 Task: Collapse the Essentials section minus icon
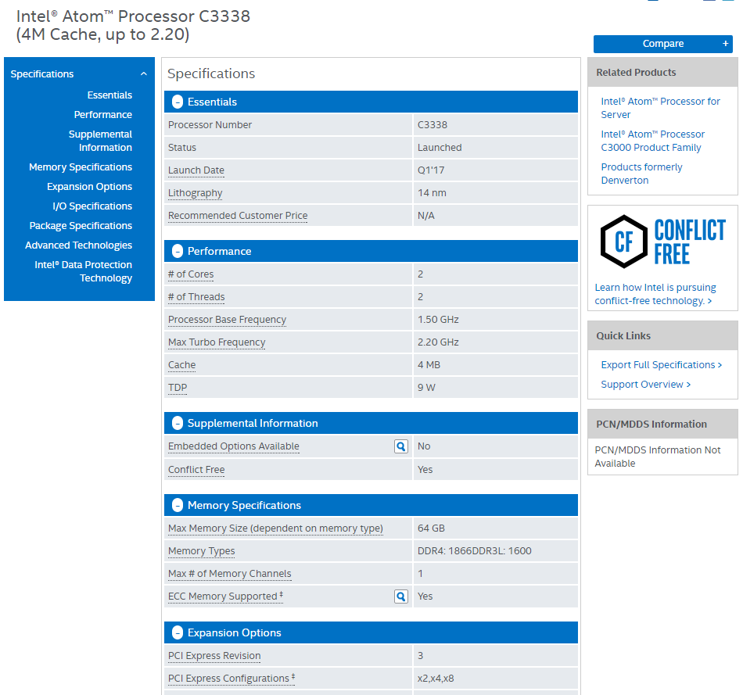pyautogui.click(x=178, y=102)
